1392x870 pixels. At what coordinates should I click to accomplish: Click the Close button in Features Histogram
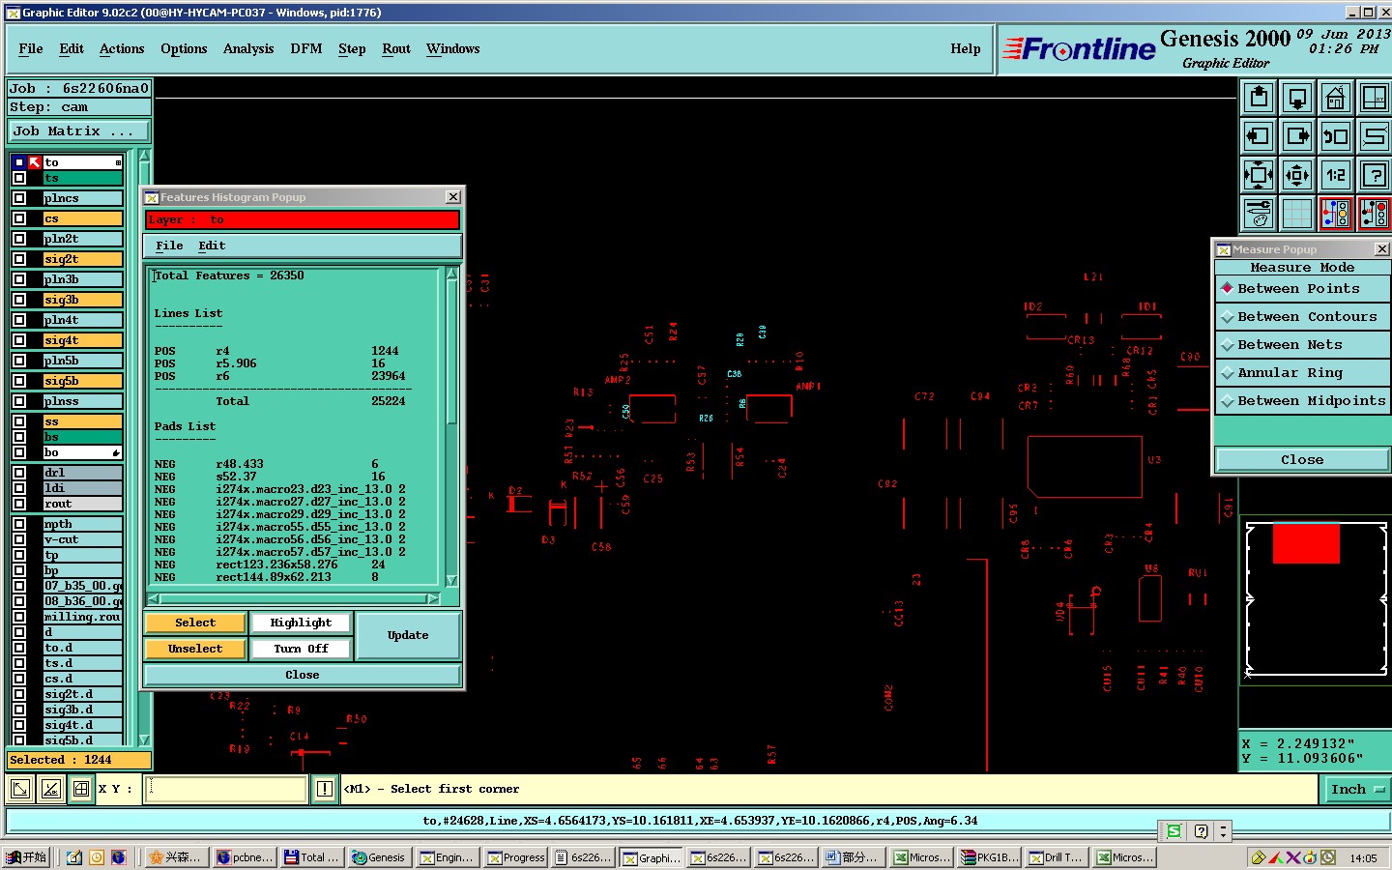302,675
